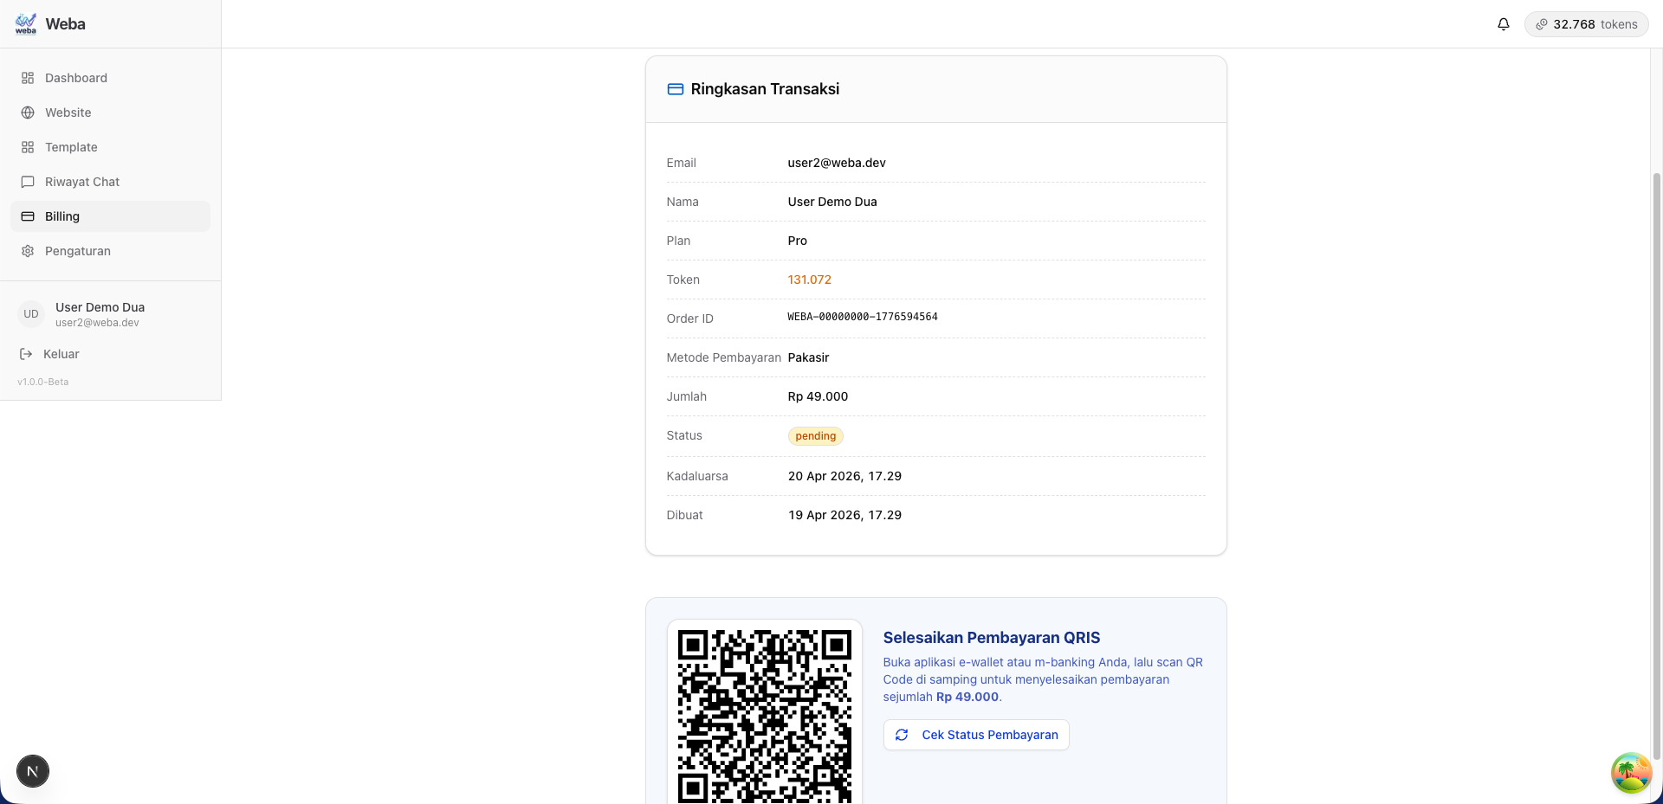Viewport: 1663px width, 804px height.
Task: Click the Website globe icon
Action: (28, 113)
